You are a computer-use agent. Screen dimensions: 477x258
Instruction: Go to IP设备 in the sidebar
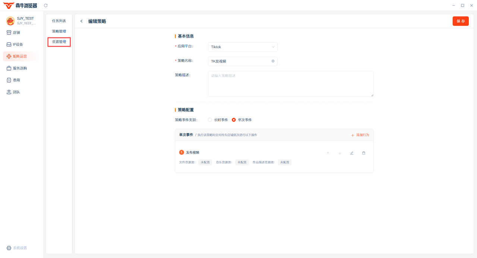[18, 45]
